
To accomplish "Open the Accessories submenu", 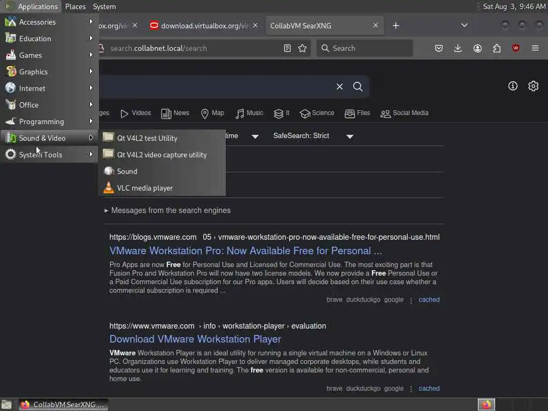I will pyautogui.click(x=49, y=21).
